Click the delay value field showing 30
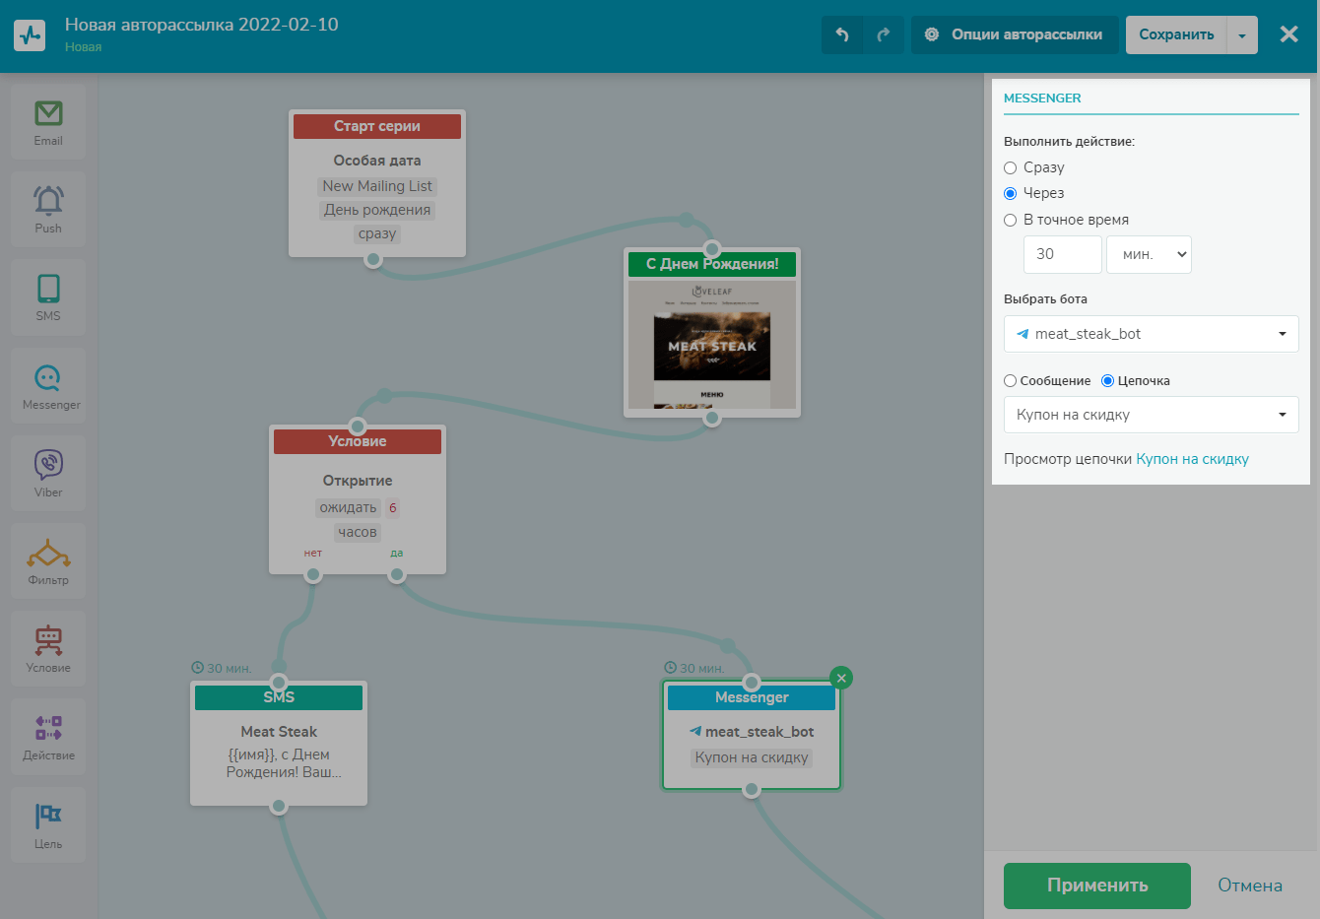Viewport: 1320px width, 919px height. click(x=1062, y=254)
